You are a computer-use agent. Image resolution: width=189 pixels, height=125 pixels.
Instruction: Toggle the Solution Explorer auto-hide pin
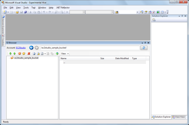(x=182, y=16)
